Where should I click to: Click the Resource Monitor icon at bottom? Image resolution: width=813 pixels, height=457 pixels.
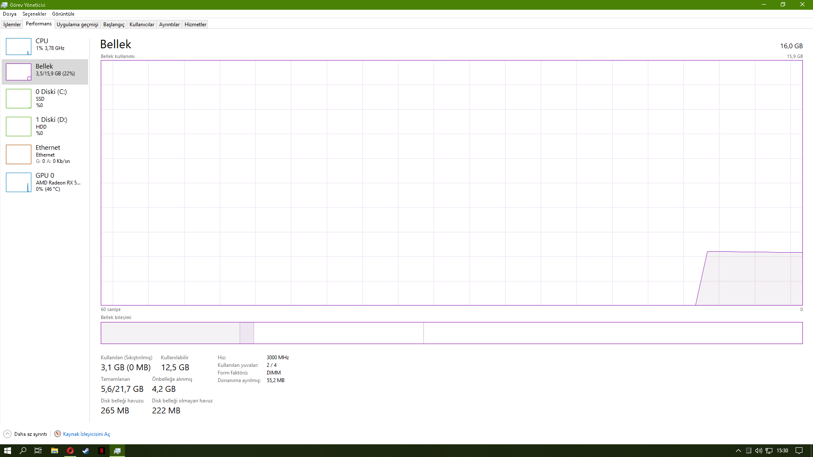click(x=58, y=434)
